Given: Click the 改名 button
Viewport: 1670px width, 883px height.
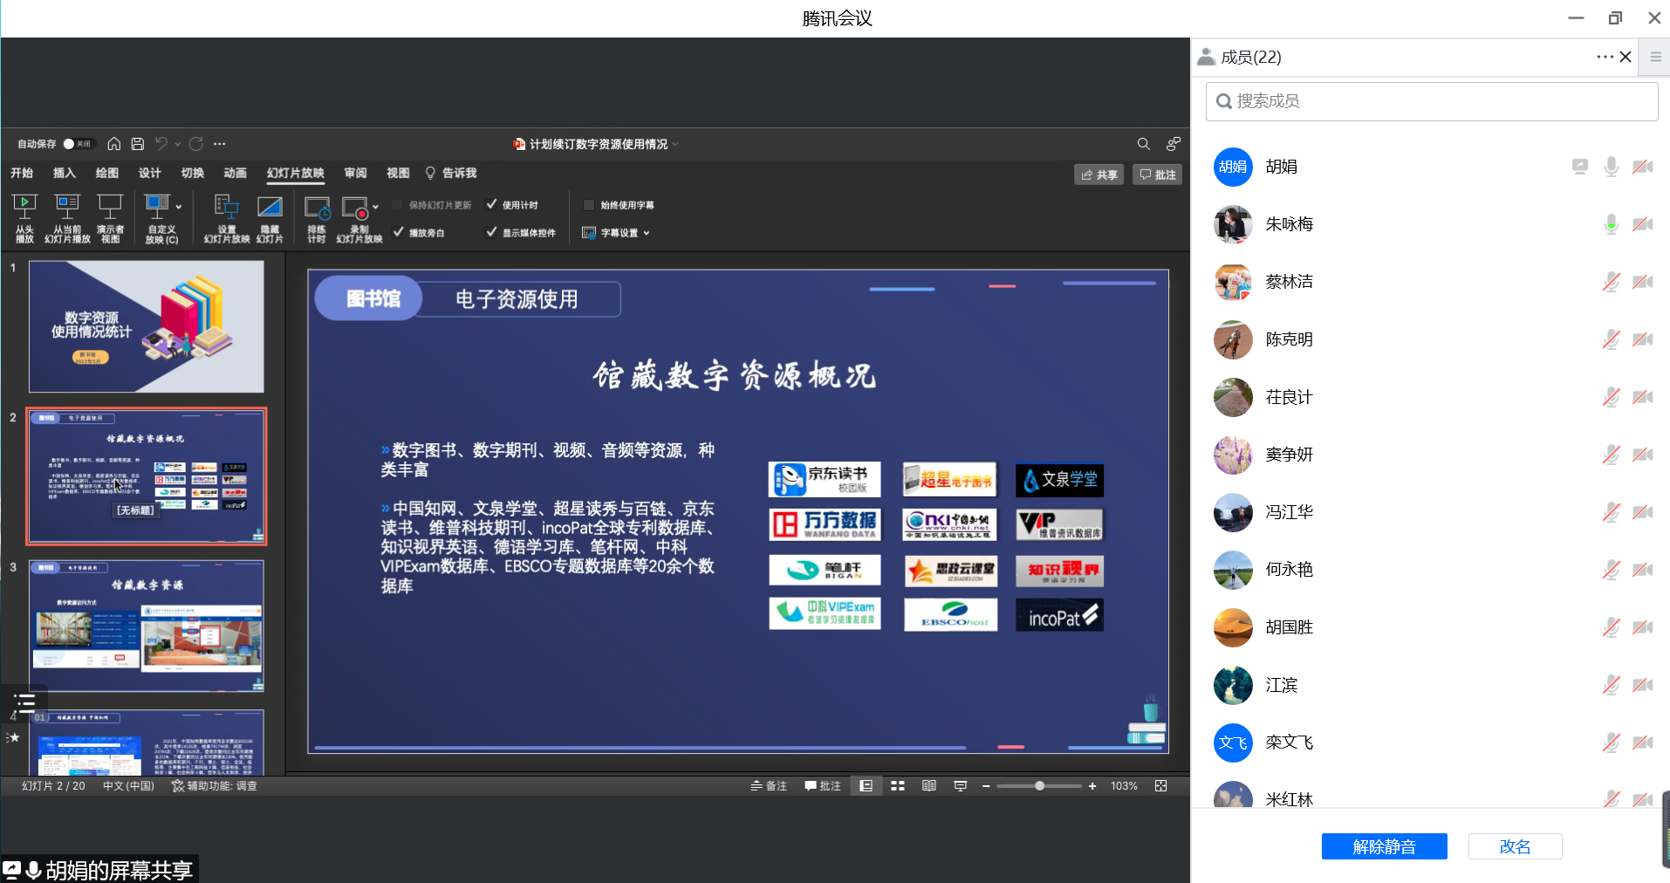Looking at the screenshot, I should (1515, 846).
